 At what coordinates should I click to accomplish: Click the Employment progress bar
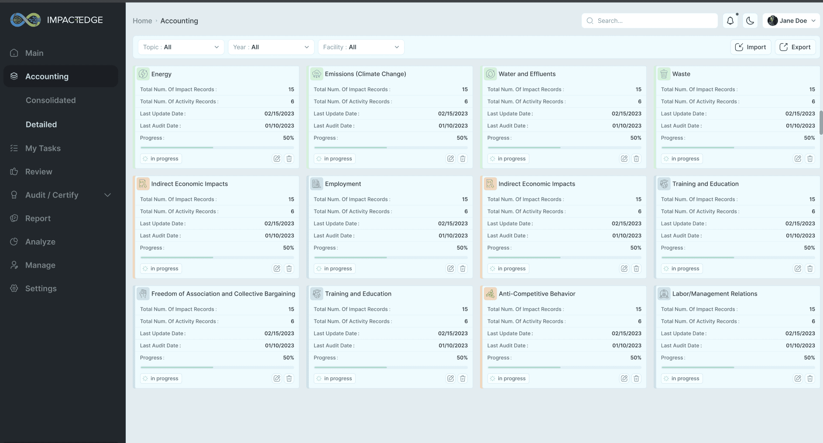pyautogui.click(x=391, y=258)
